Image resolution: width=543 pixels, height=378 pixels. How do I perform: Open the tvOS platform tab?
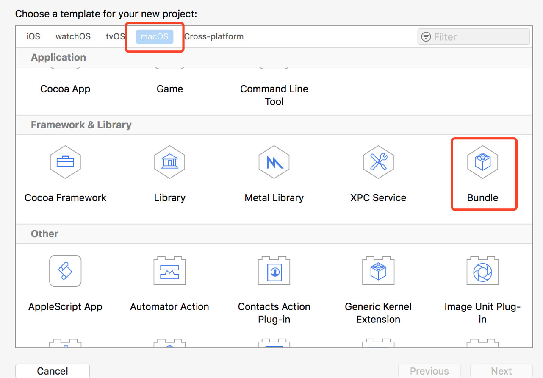point(115,36)
